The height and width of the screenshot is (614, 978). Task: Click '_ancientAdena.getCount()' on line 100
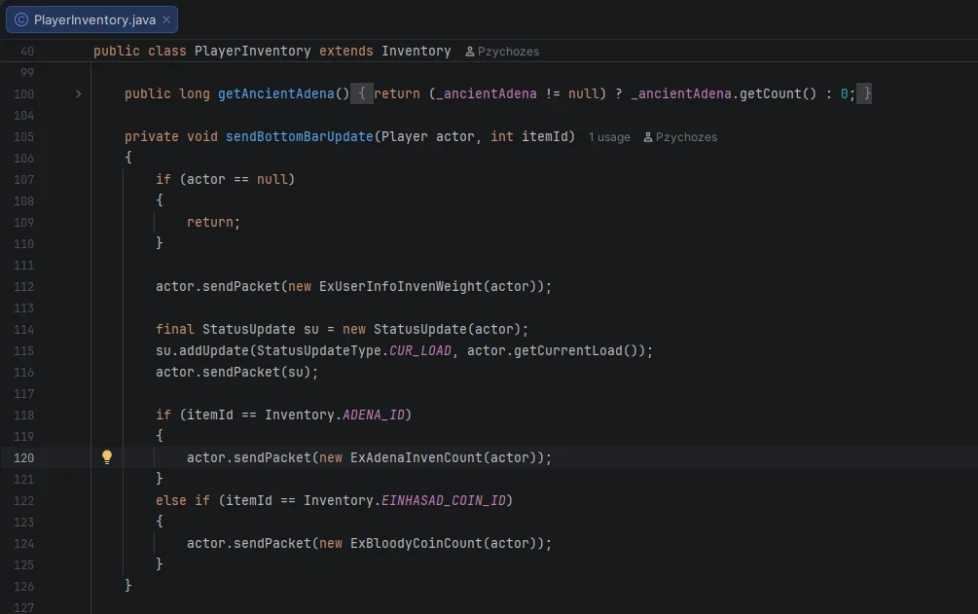pyautogui.click(x=723, y=93)
